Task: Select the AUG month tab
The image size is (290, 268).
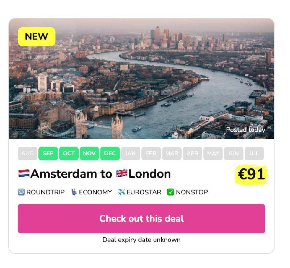Action: click(28, 153)
